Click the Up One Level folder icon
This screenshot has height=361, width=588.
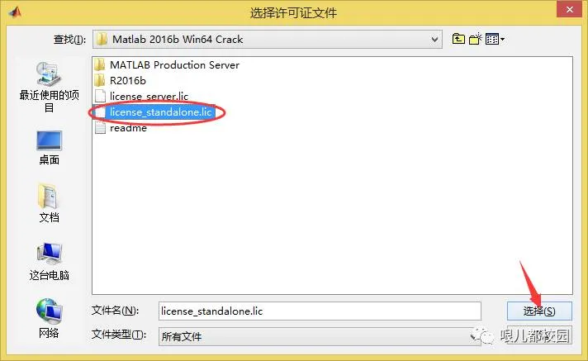pyautogui.click(x=458, y=39)
